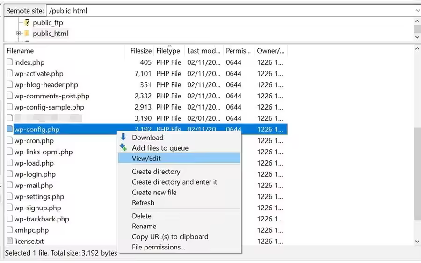Click the wp-login.php file icon
This screenshot has height=263, width=421.
tap(10, 174)
